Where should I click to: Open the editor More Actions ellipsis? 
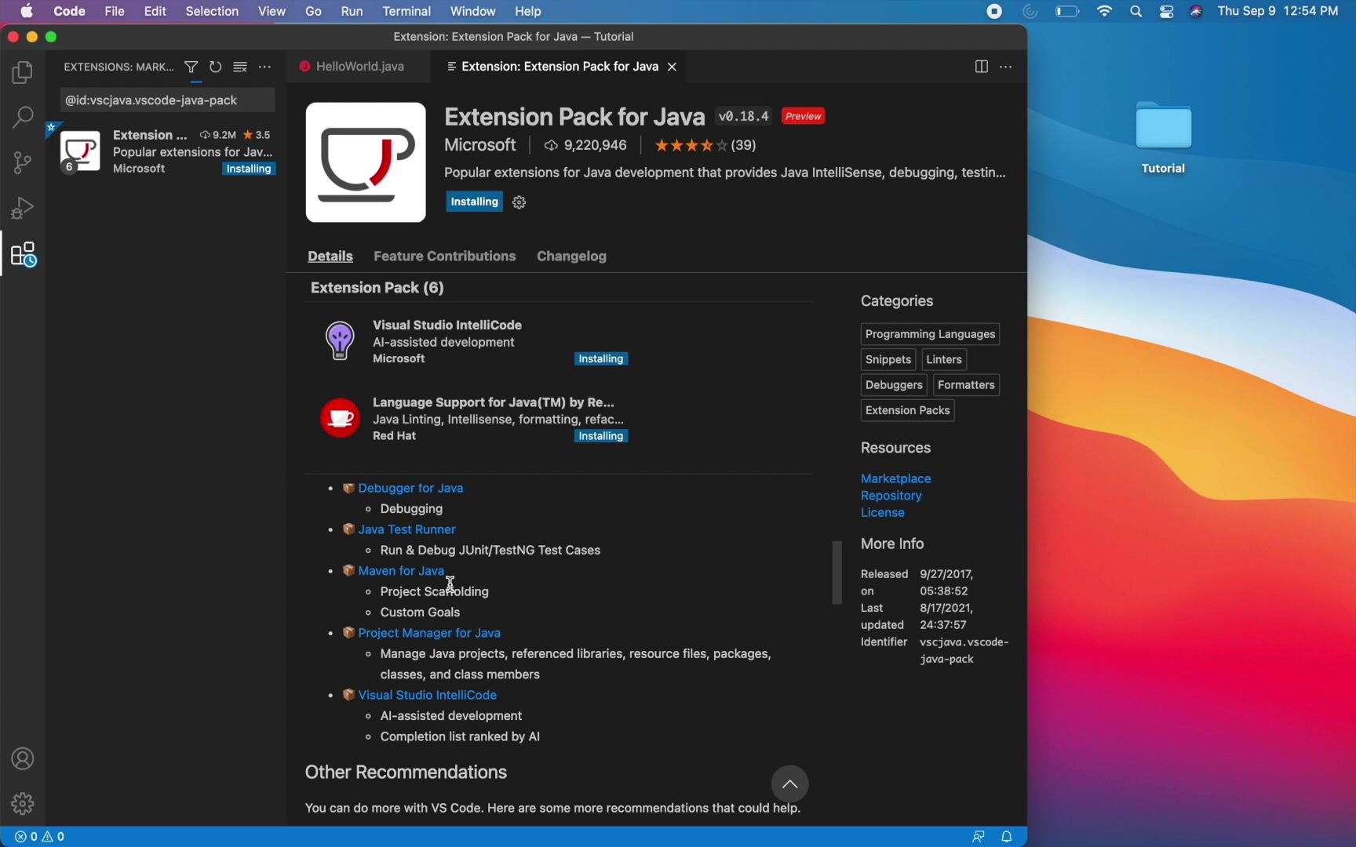click(1006, 67)
